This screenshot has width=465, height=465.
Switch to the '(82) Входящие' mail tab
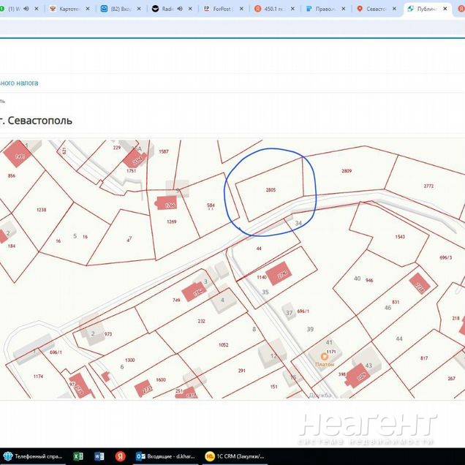point(120,10)
